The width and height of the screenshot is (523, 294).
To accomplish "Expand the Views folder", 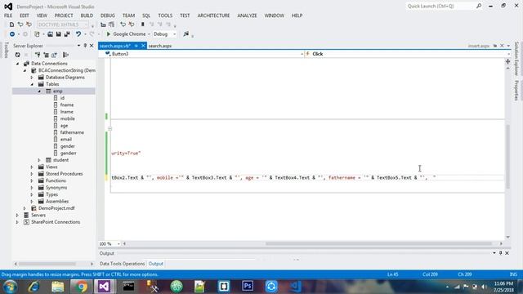I will pyautogui.click(x=32, y=167).
